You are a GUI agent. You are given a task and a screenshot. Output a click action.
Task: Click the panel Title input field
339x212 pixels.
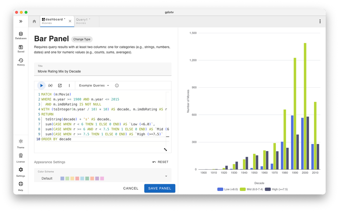point(103,71)
